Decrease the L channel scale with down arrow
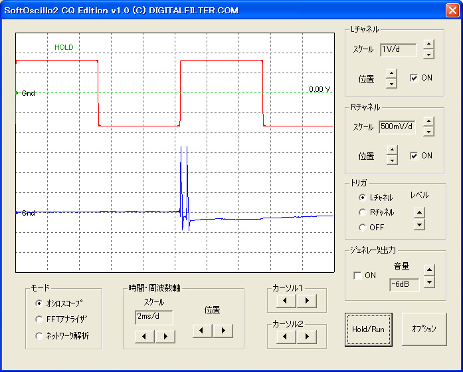Screen dimensions: 463x372 click(428, 55)
